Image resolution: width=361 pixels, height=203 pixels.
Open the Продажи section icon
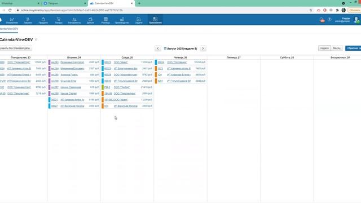pyautogui.click(x=43, y=20)
